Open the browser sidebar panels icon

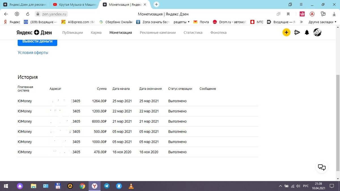[323, 14]
